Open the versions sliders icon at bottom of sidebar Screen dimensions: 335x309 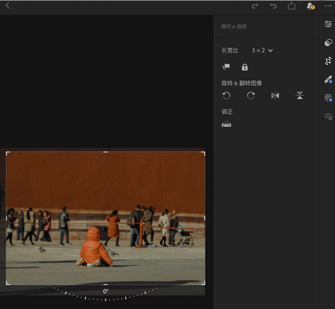click(x=328, y=116)
